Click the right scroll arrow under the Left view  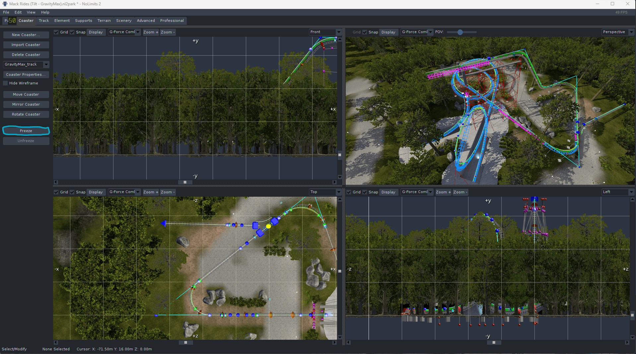coord(627,342)
